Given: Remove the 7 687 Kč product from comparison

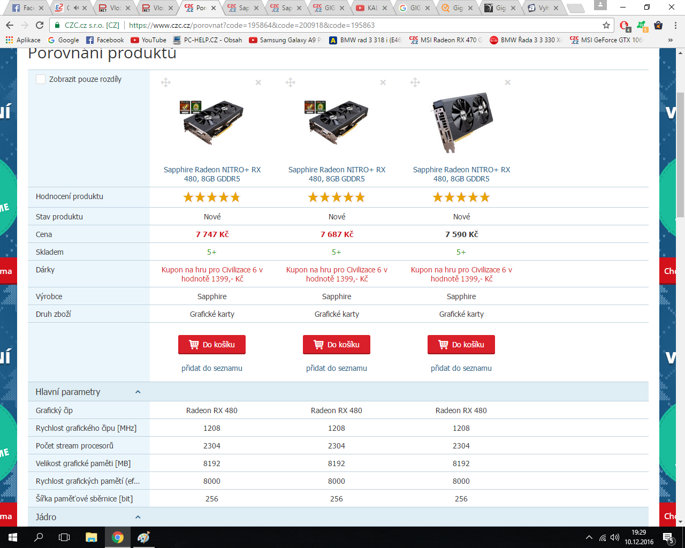Looking at the screenshot, I should click(383, 82).
